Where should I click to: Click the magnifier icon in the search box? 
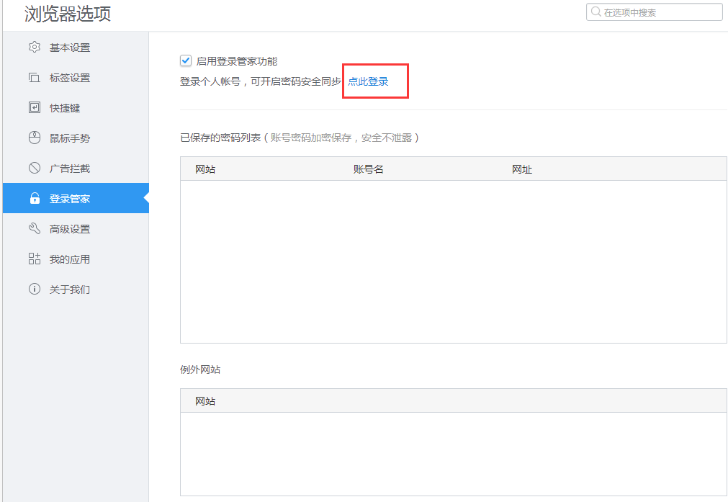(x=594, y=12)
